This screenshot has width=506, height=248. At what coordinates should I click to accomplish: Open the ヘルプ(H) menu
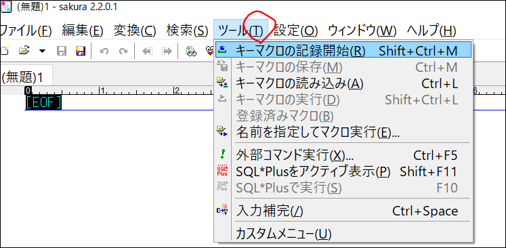point(431,30)
